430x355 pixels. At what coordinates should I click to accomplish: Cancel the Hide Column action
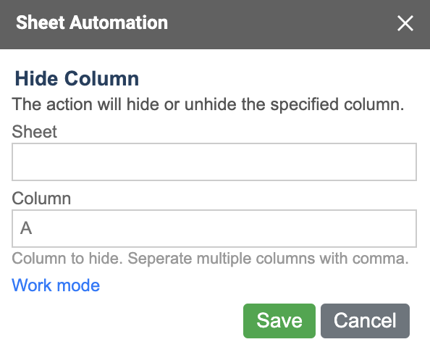coord(365,321)
